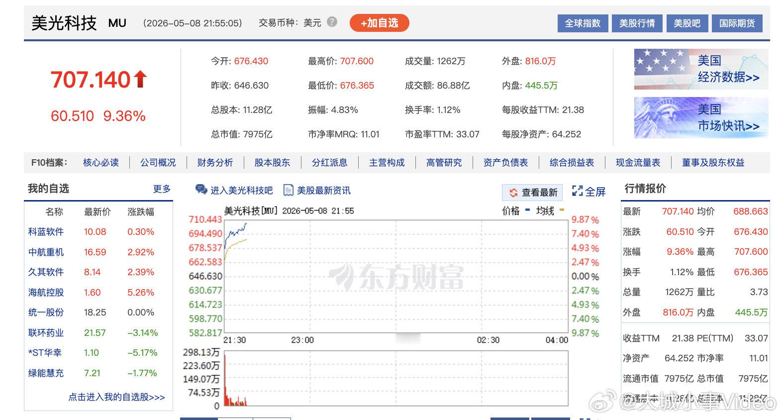Click the fullscreen expand icon beside 全屏

(x=577, y=191)
